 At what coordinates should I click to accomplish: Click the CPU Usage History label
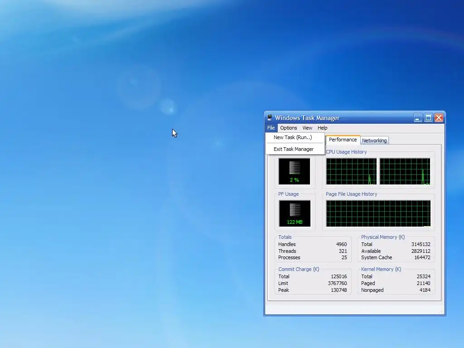pyautogui.click(x=346, y=152)
